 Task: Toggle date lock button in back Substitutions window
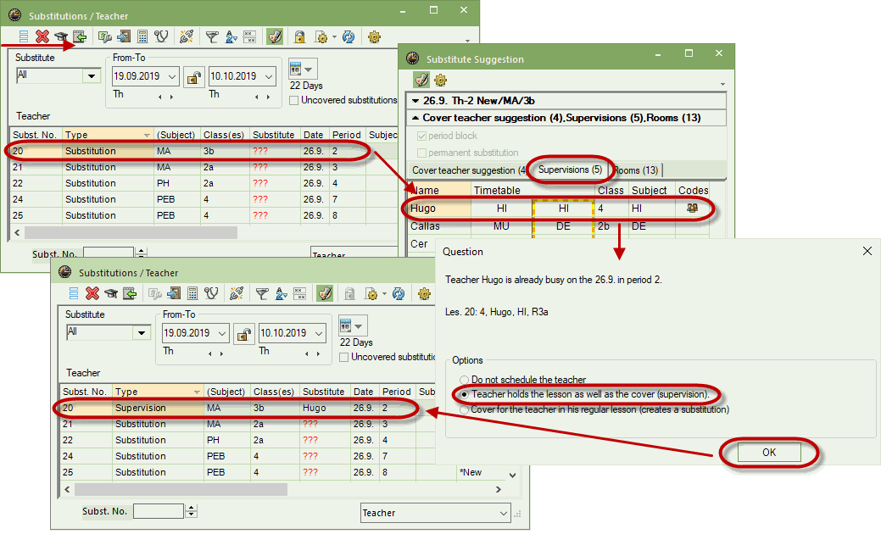click(x=193, y=77)
